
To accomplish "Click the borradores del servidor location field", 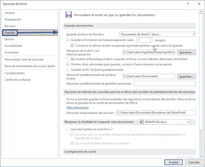I will coord(156,113).
